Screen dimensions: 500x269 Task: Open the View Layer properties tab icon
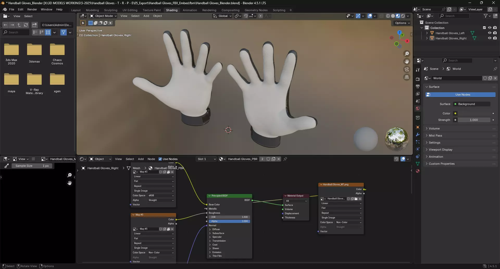tap(418, 94)
